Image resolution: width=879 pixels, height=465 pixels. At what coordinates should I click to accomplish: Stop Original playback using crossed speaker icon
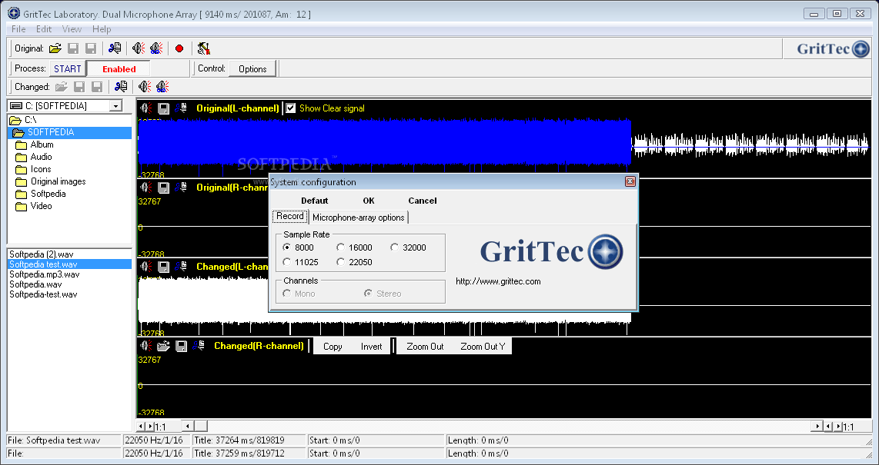(x=156, y=48)
